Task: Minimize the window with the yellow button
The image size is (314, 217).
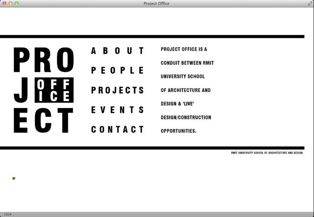Action: coord(11,3)
